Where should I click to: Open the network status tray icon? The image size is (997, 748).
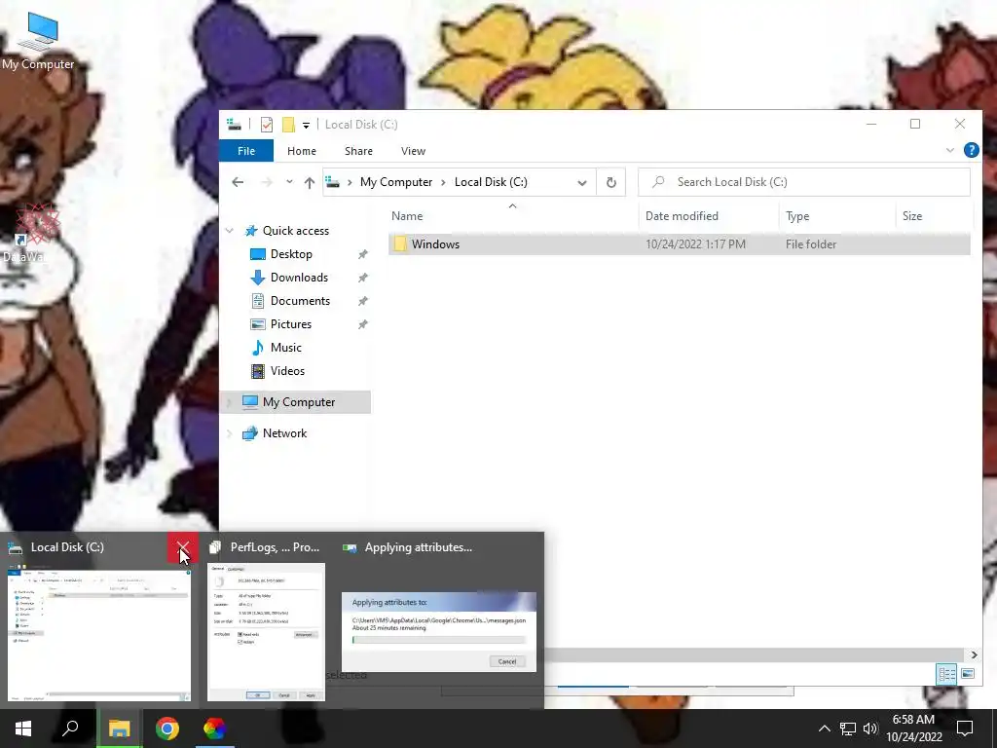[x=848, y=729]
